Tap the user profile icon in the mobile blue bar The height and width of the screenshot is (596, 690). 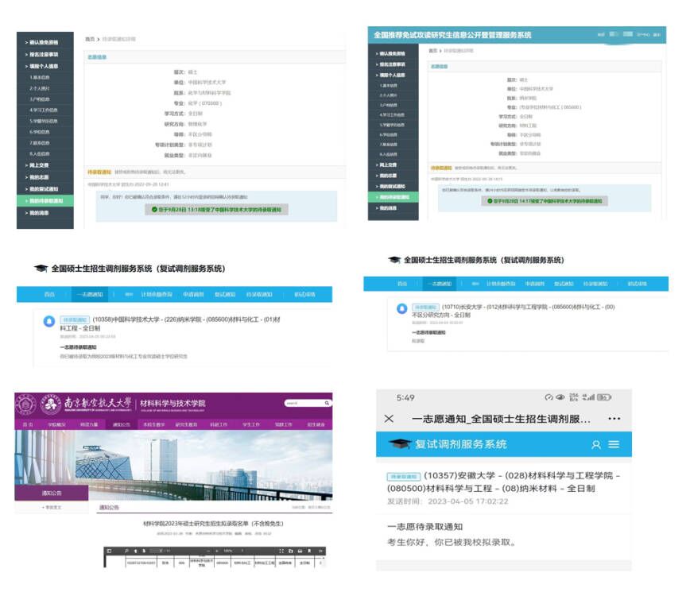pyautogui.click(x=596, y=444)
